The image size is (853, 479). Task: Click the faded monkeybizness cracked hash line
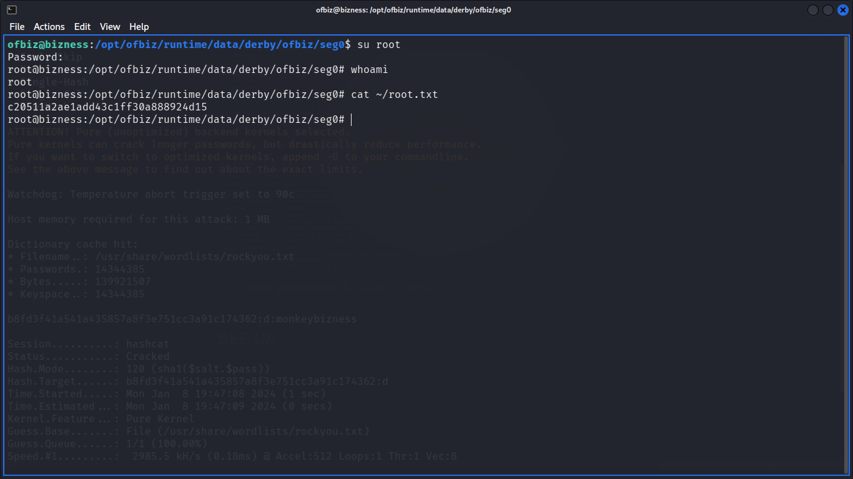182,319
